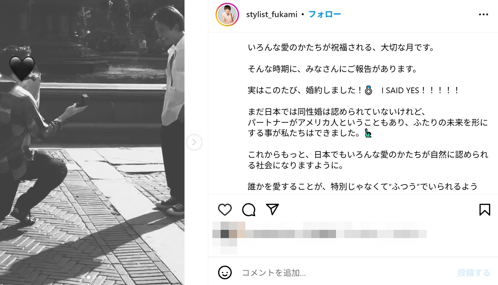Screen dimensions: 498x285
Task: Like the post with the heart icon
Action: point(225,210)
